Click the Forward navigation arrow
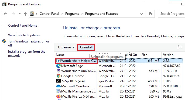Image resolution: width=185 pixels, height=100 pixels. tap(13, 14)
